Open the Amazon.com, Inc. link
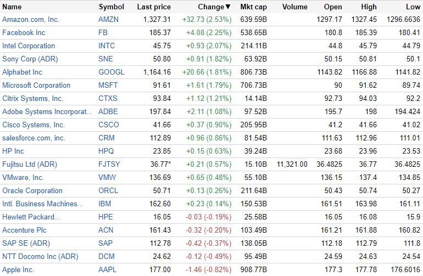Viewport: 423px width, 276px height. 31,19
